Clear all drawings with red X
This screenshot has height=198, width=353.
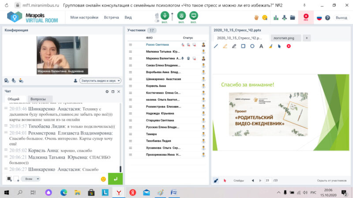pyautogui.click(x=289, y=46)
